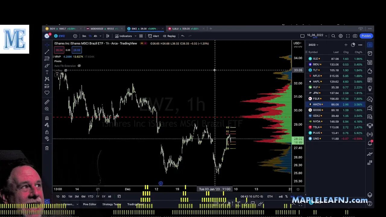
Task: Open the Pine Editor tab
Action: [x=90, y=204]
